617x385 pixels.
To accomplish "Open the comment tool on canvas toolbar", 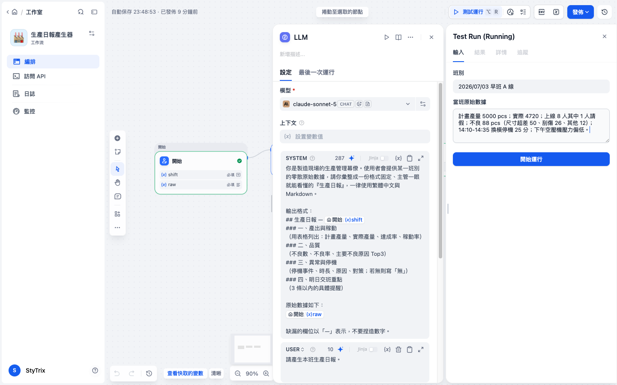I will point(117,197).
